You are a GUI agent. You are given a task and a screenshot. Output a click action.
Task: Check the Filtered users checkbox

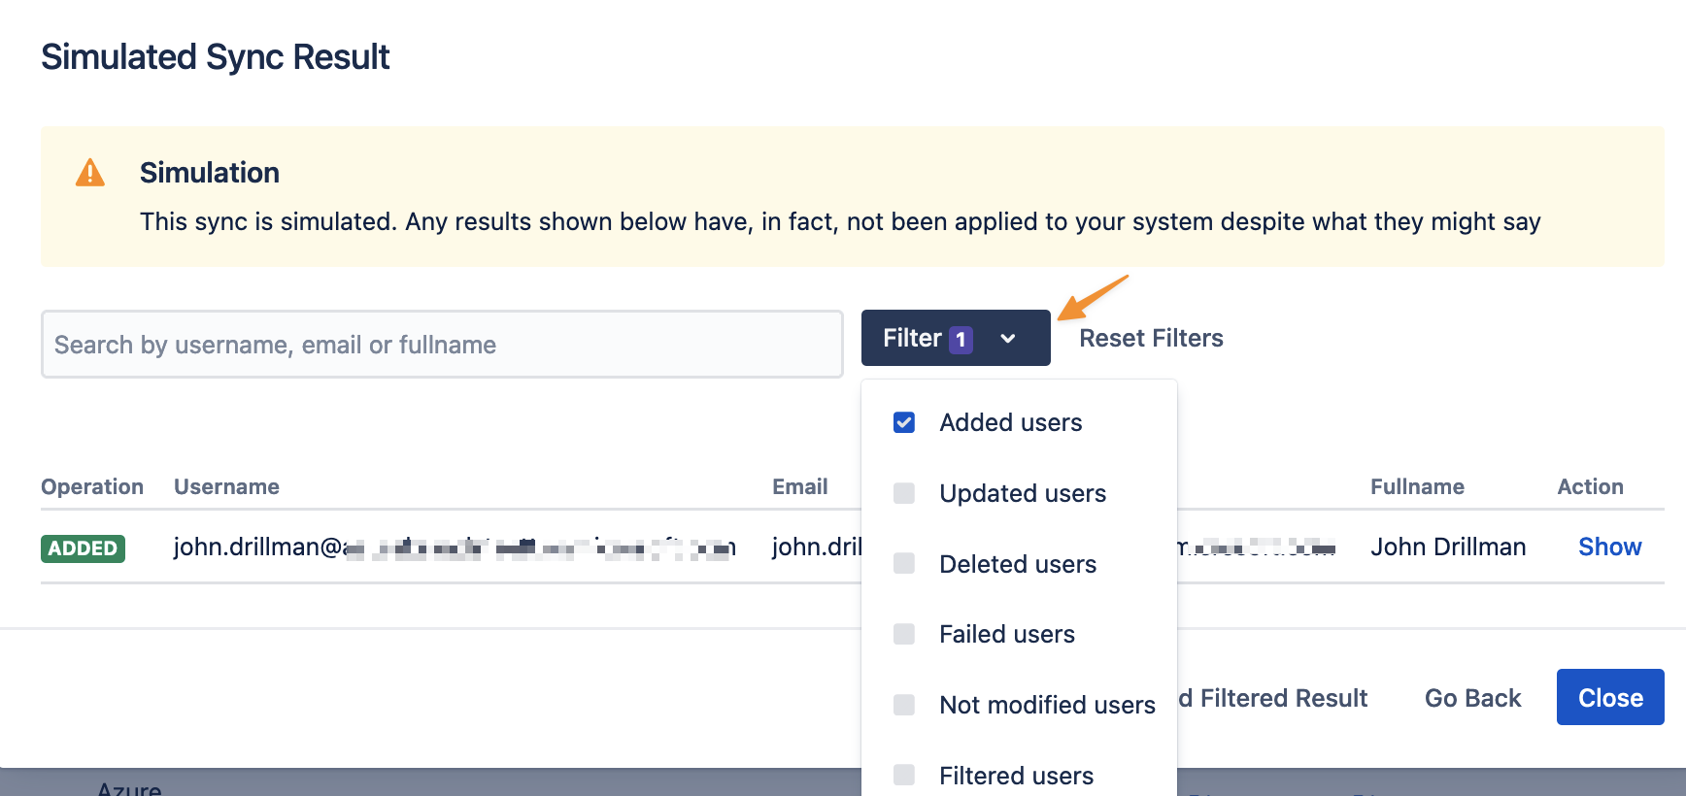(x=904, y=775)
